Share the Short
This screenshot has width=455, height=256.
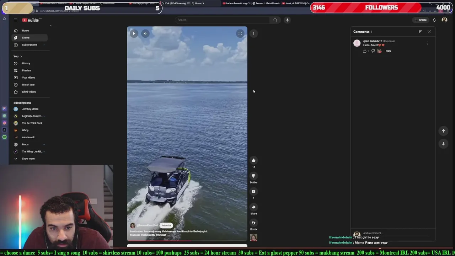coord(253,207)
